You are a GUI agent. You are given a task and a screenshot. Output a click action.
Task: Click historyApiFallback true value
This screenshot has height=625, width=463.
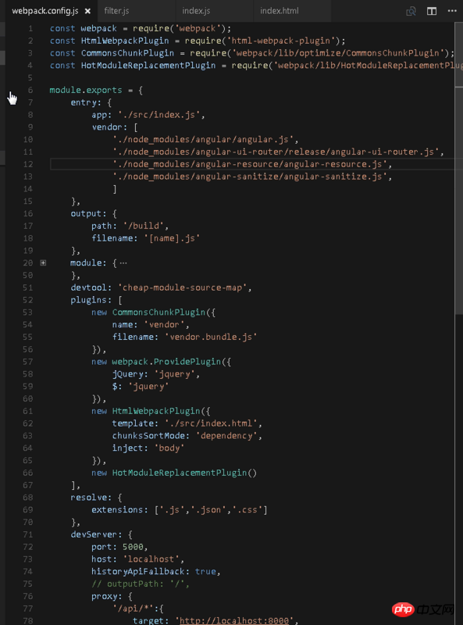tap(205, 572)
